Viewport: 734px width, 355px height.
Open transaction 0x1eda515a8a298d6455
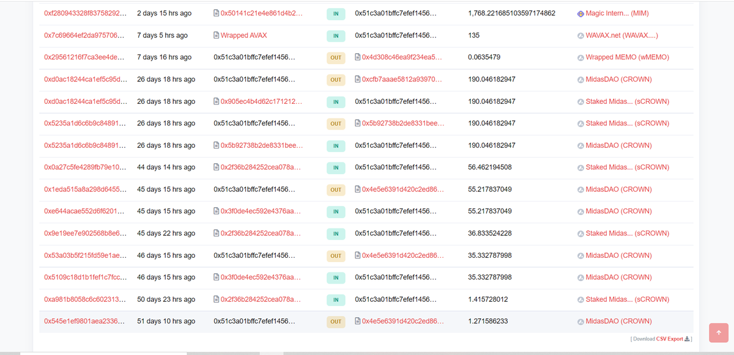click(86, 189)
